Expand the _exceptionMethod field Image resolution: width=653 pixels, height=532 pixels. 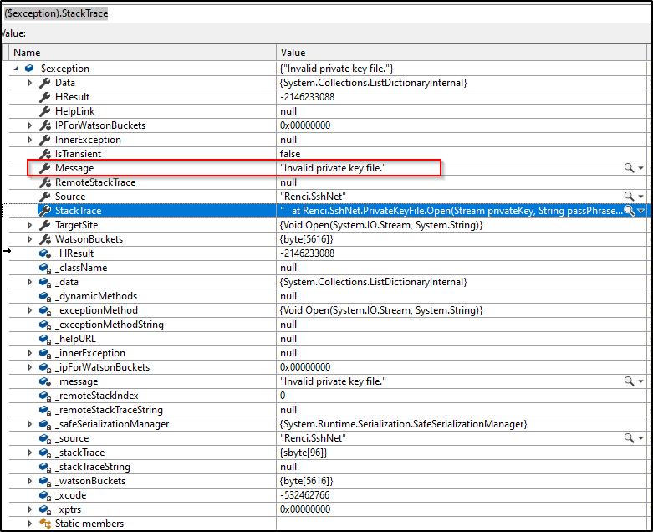coord(30,310)
